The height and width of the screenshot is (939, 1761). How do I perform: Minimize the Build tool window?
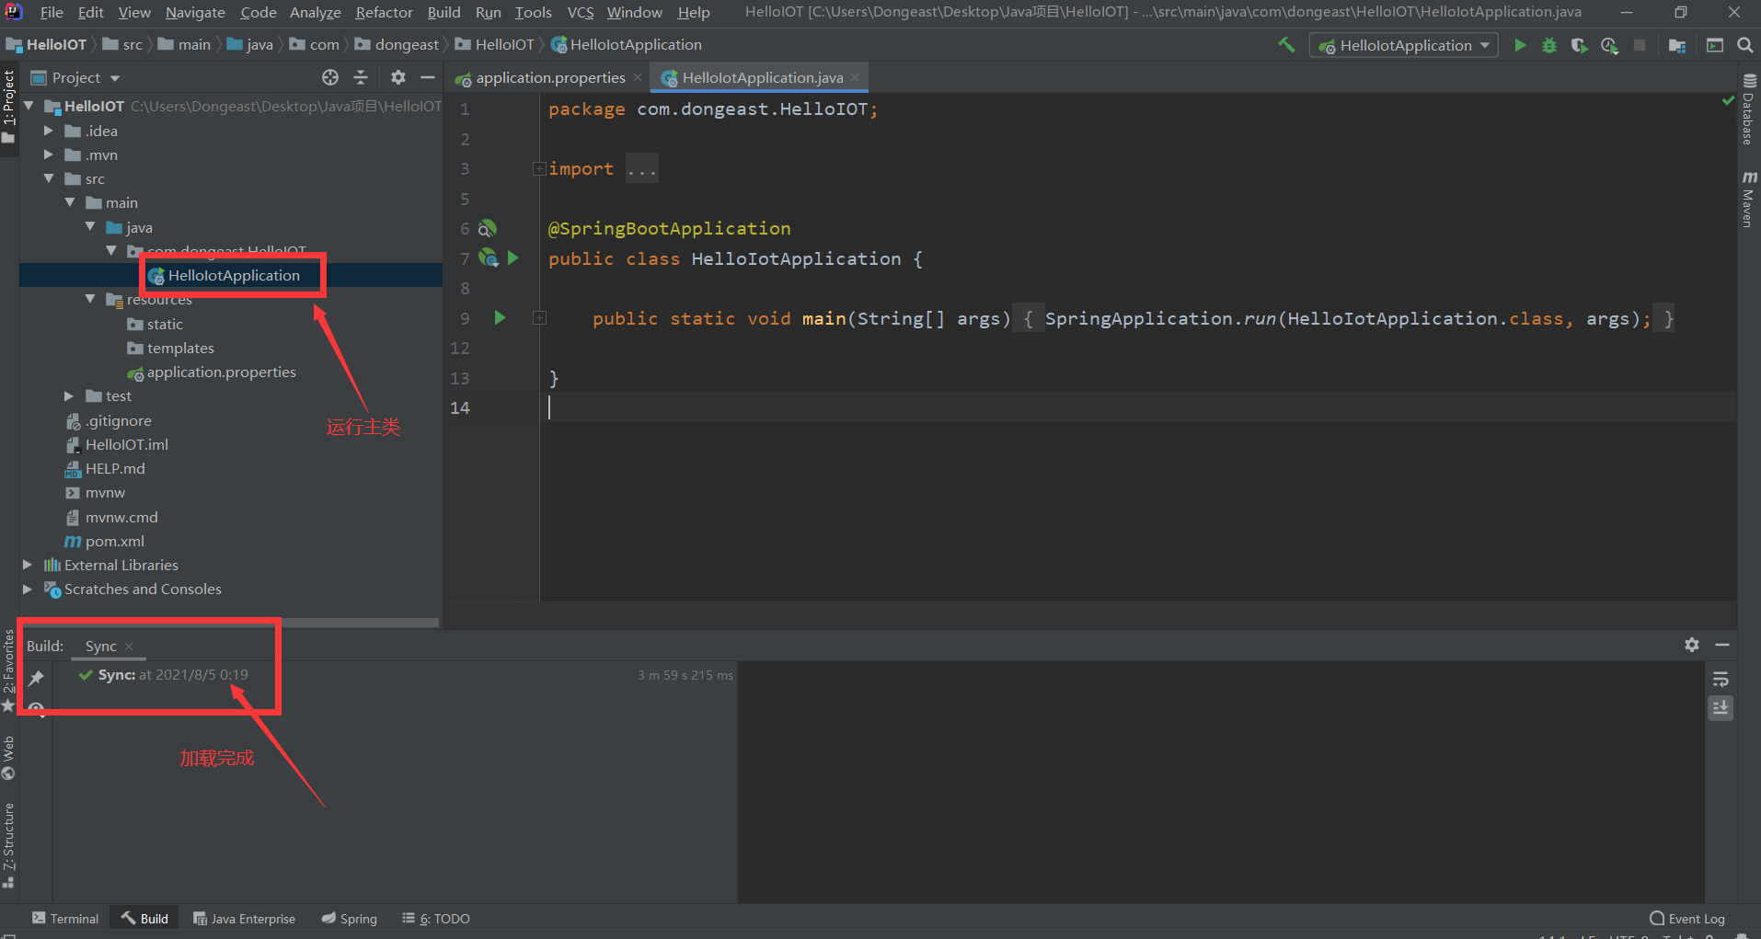(1722, 645)
